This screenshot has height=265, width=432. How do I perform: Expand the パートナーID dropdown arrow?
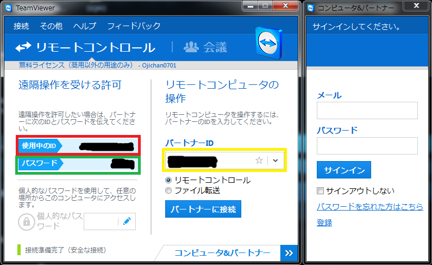coord(276,161)
